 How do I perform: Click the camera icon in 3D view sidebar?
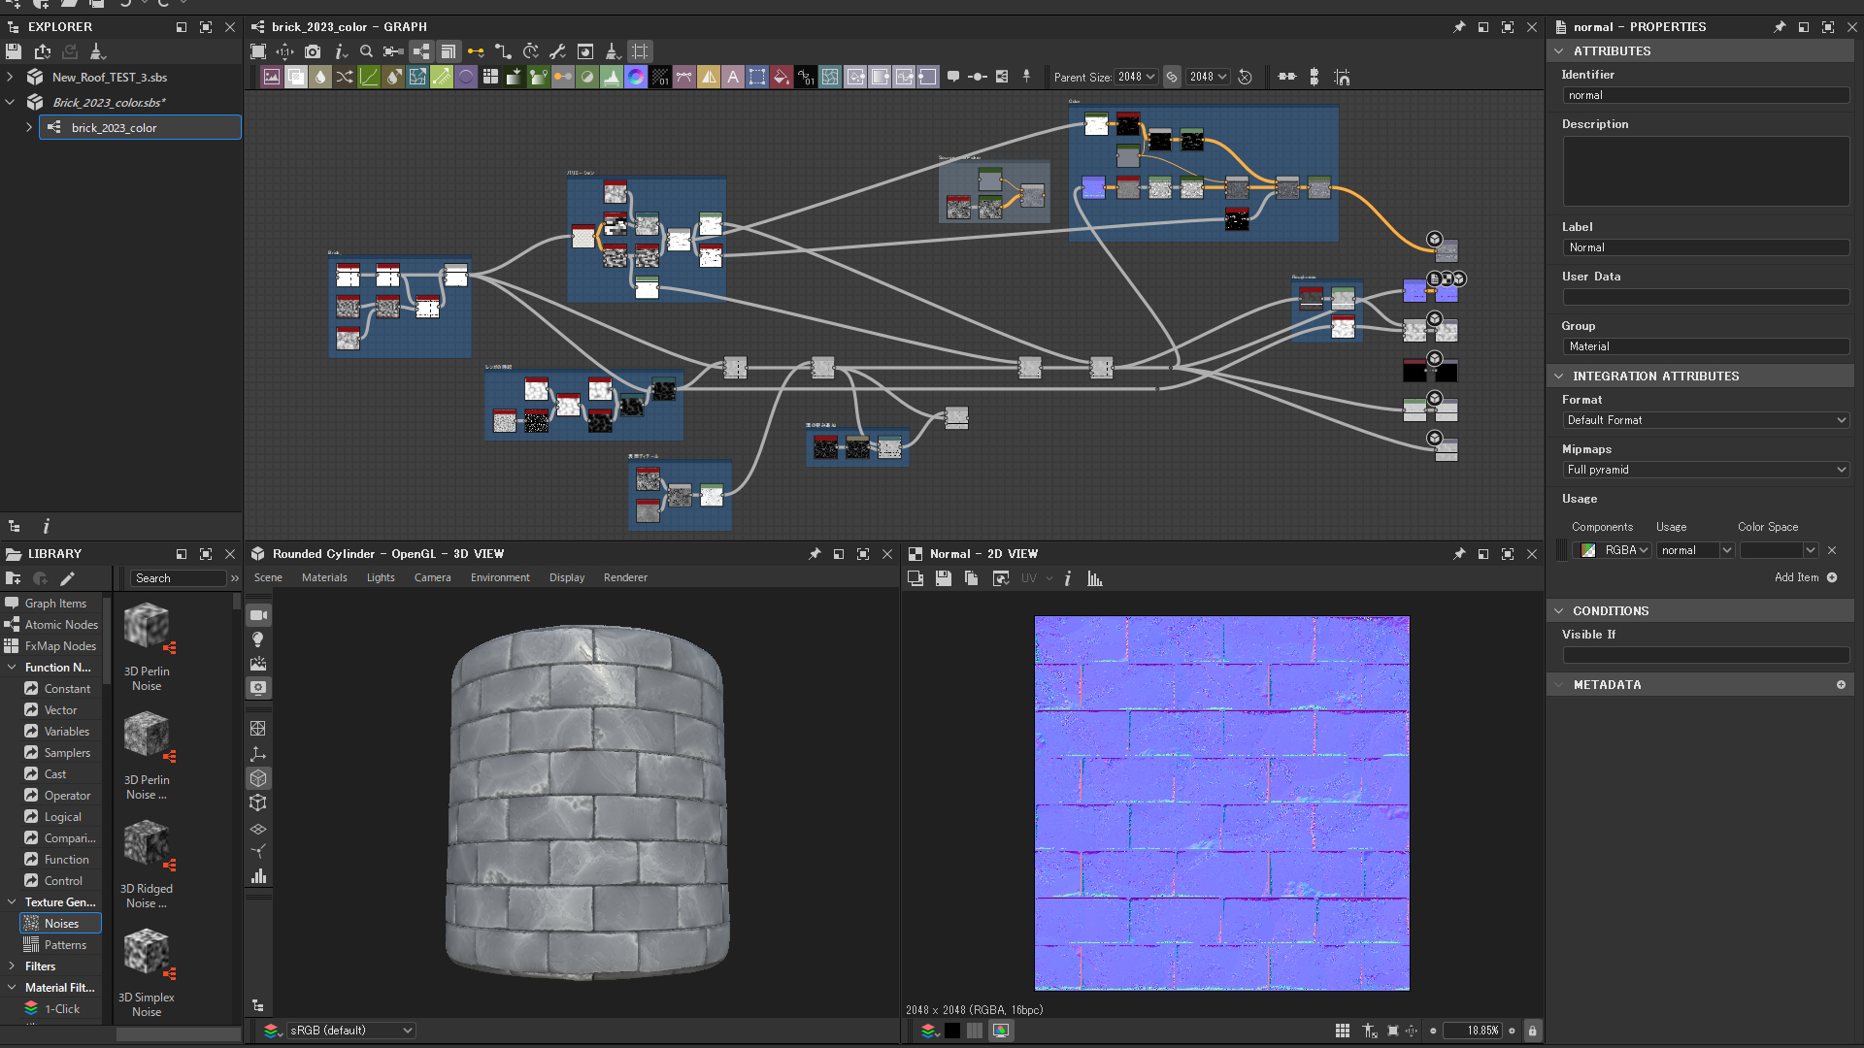click(258, 615)
